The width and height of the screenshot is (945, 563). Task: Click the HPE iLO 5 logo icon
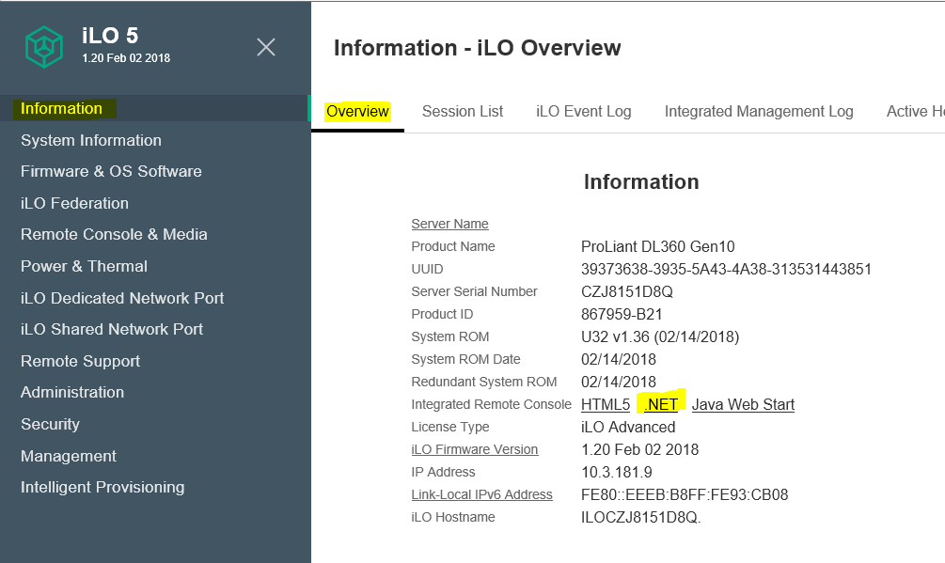(x=44, y=47)
